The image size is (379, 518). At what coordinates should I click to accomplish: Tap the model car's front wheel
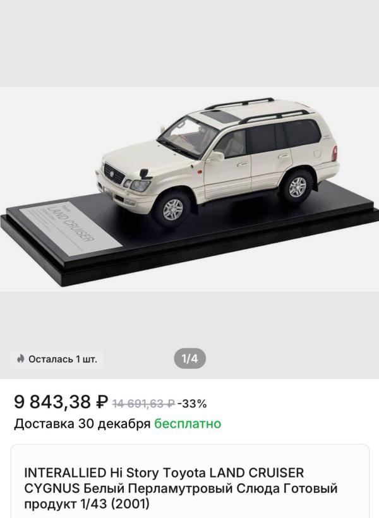coord(172,209)
